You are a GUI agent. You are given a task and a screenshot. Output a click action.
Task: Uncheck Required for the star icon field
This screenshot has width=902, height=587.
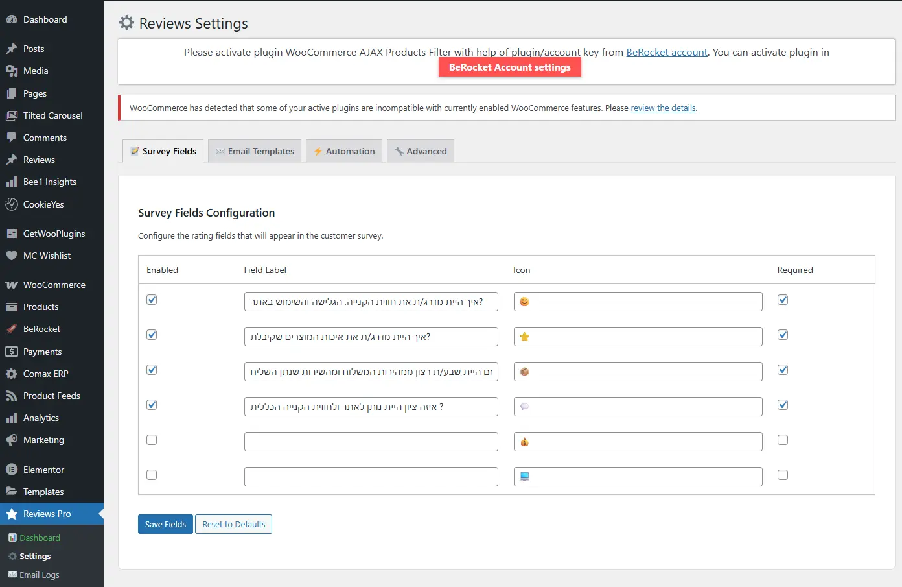(783, 335)
